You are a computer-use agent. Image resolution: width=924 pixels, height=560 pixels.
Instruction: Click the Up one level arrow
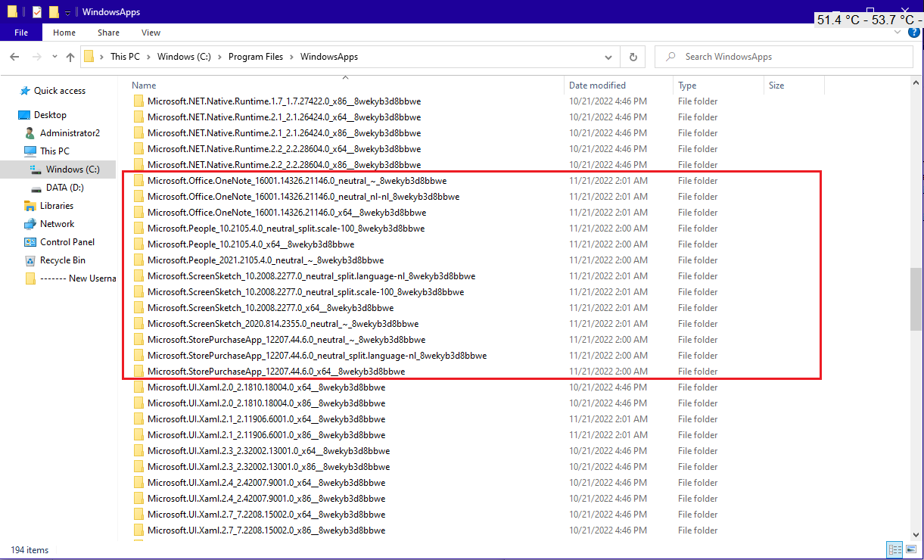pyautogui.click(x=70, y=57)
